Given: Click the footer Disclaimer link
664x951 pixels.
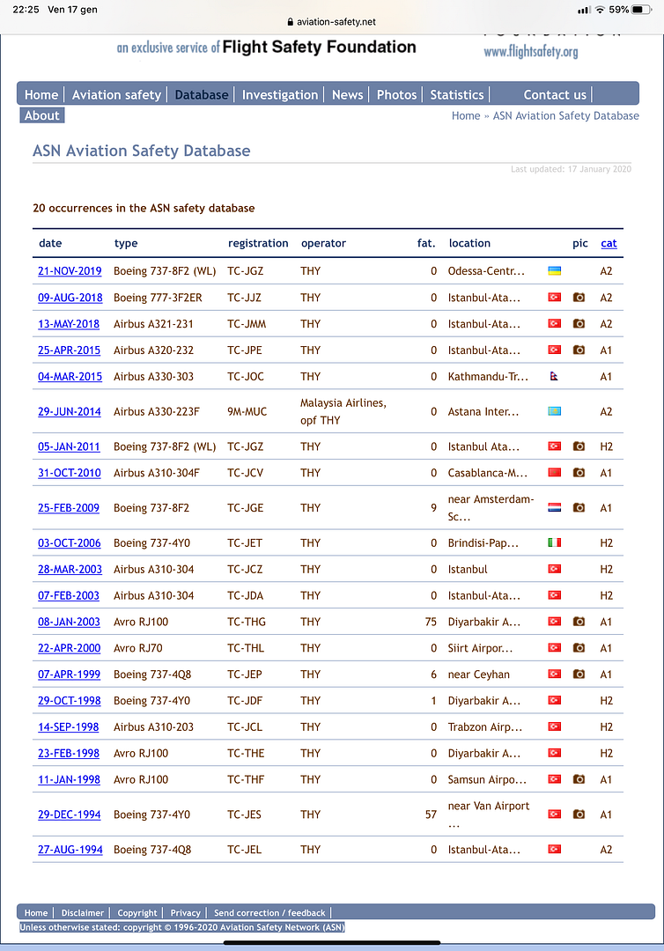Looking at the screenshot, I should pos(83,912).
